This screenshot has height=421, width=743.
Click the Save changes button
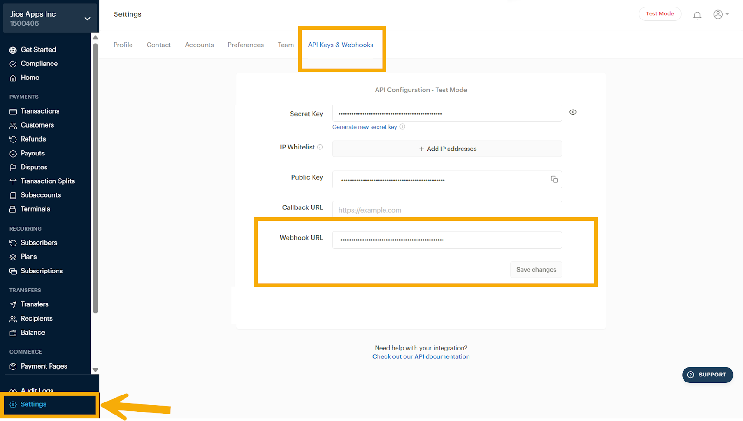coord(536,270)
